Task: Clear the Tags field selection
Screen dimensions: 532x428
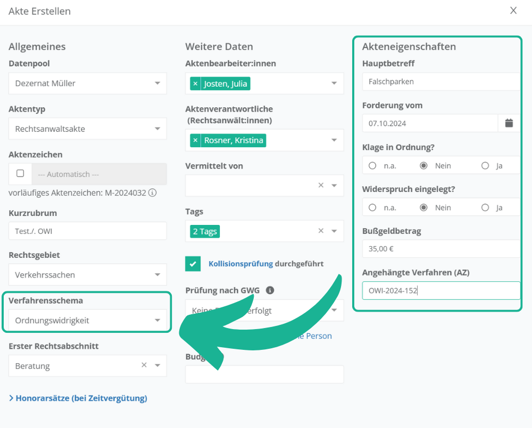Action: coord(321,231)
